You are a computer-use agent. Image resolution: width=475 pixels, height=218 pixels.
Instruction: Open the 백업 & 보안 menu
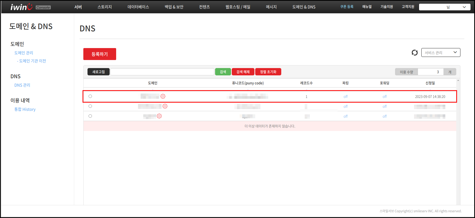click(174, 7)
